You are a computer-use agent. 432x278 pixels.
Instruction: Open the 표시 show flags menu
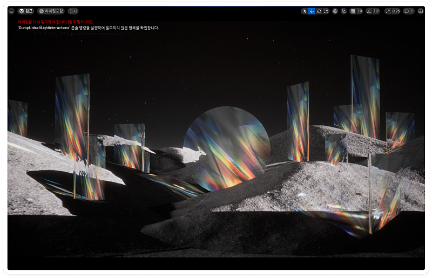tap(73, 11)
